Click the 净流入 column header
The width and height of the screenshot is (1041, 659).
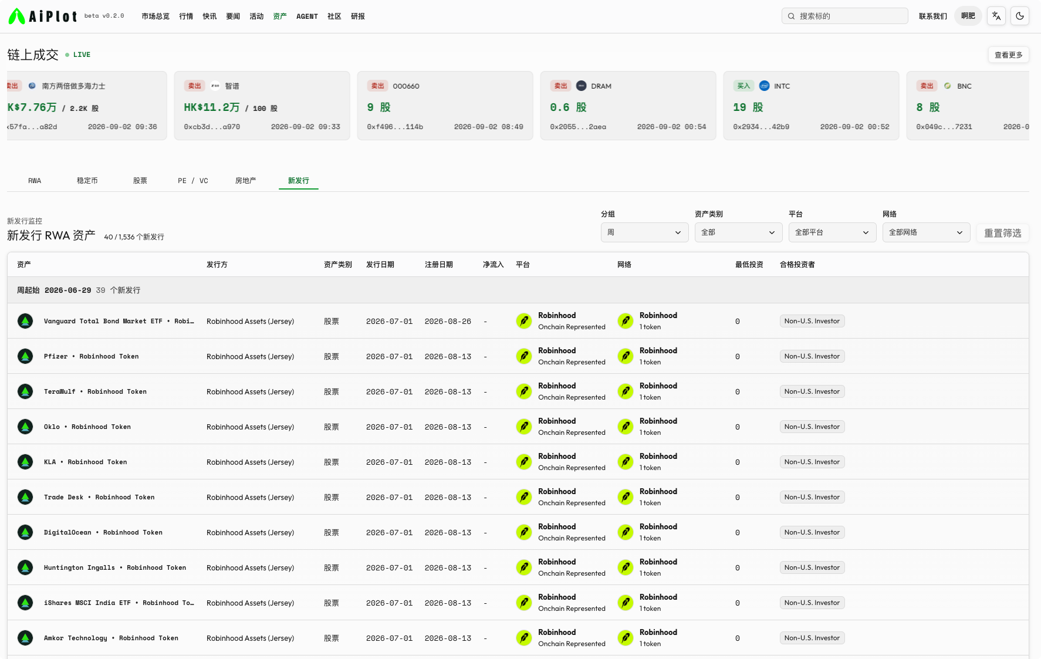[x=494, y=265]
